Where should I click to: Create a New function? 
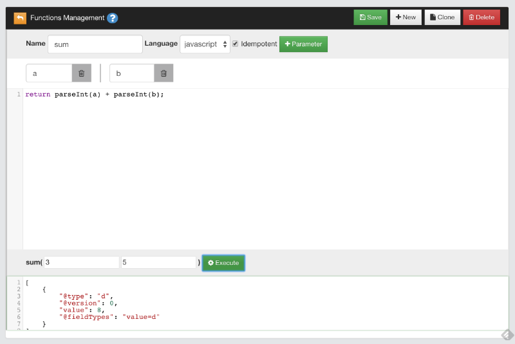pyautogui.click(x=406, y=17)
